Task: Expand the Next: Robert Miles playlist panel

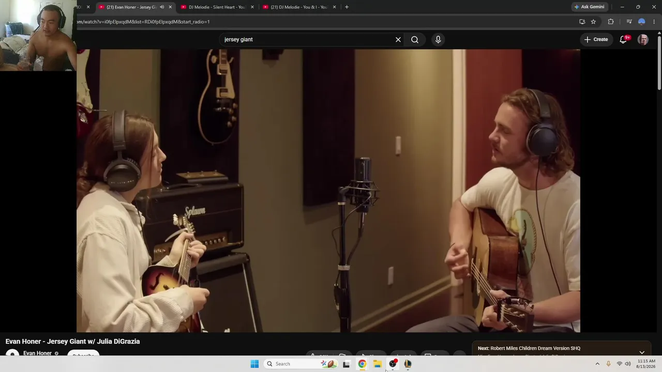Action: 642,352
